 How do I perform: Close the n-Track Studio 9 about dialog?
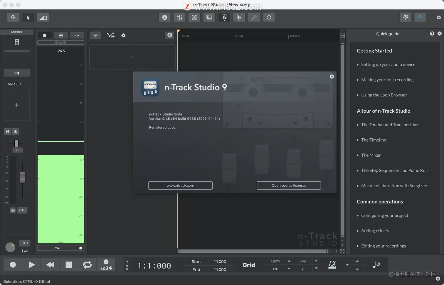(332, 77)
